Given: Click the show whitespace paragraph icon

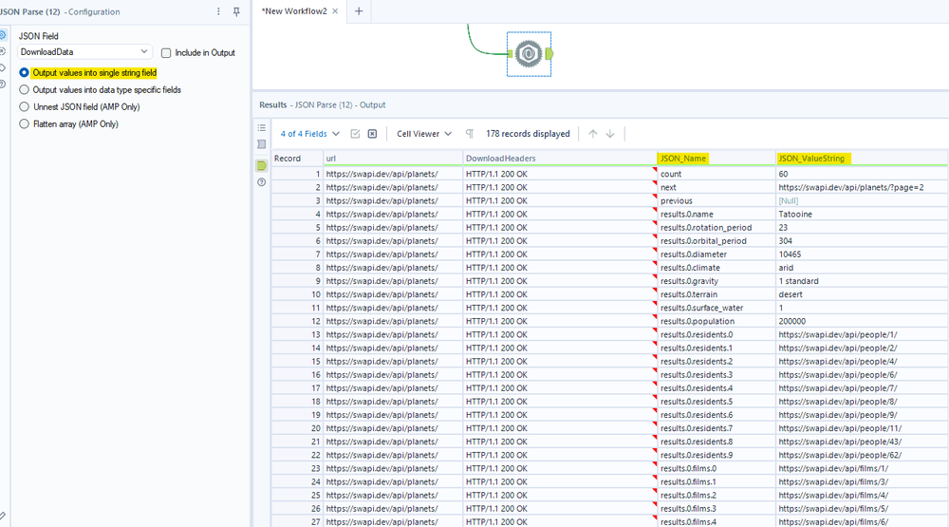Looking at the screenshot, I should pos(470,134).
